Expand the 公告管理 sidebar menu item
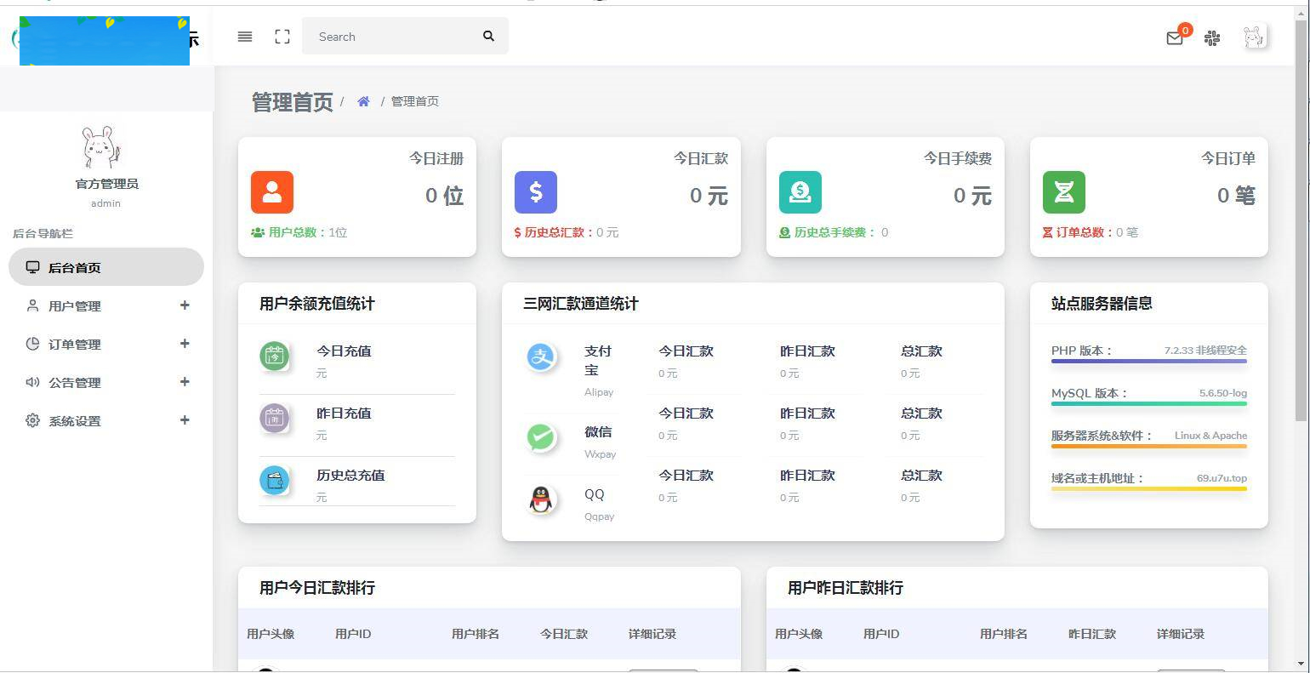Viewport: 1310px width, 673px height. point(105,382)
